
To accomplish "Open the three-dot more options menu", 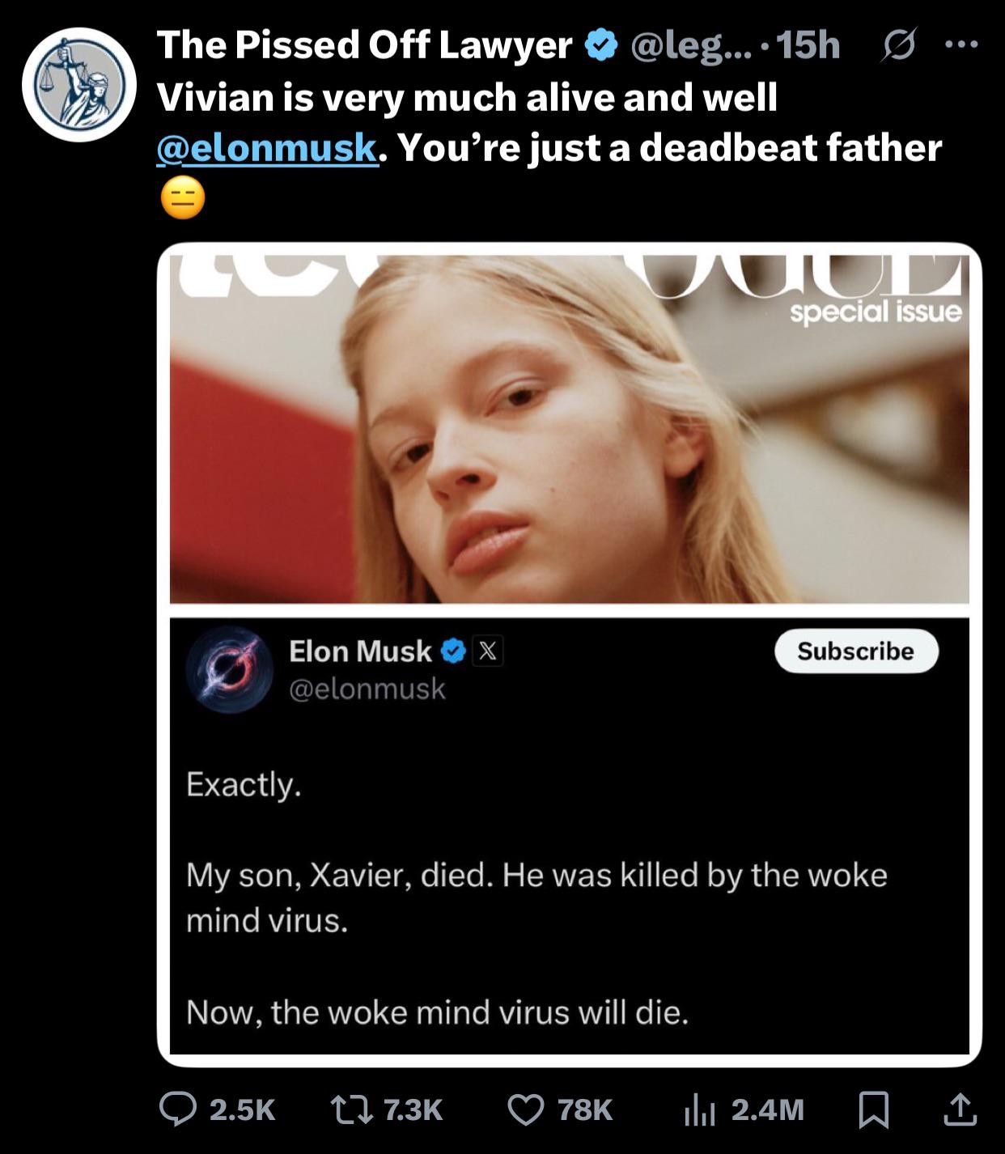I will coord(960,45).
